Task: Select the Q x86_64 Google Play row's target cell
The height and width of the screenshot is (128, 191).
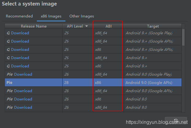Action: [x=149, y=33]
